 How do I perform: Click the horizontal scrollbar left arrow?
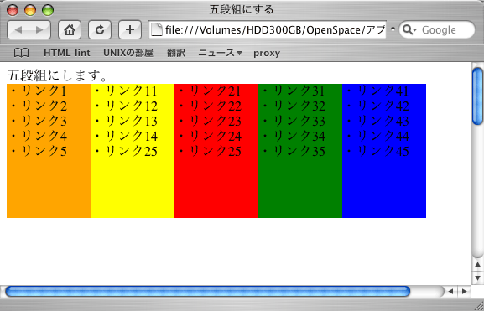tap(450, 291)
